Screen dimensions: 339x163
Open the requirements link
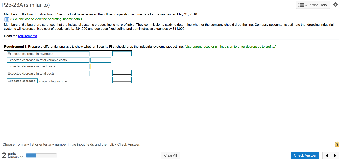(x=27, y=36)
